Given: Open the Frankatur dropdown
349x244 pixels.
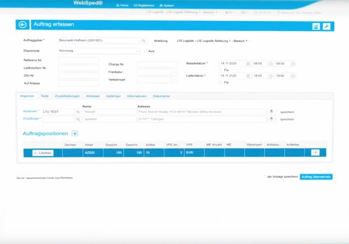Looking at the screenshot, I should [x=174, y=72].
